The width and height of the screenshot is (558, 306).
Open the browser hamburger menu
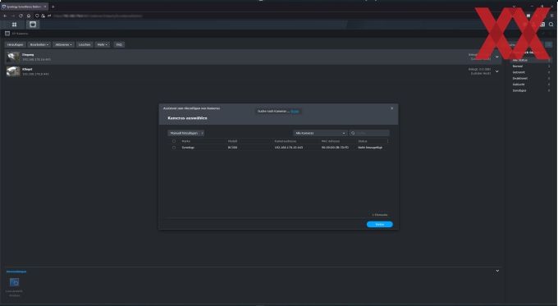tap(552, 16)
